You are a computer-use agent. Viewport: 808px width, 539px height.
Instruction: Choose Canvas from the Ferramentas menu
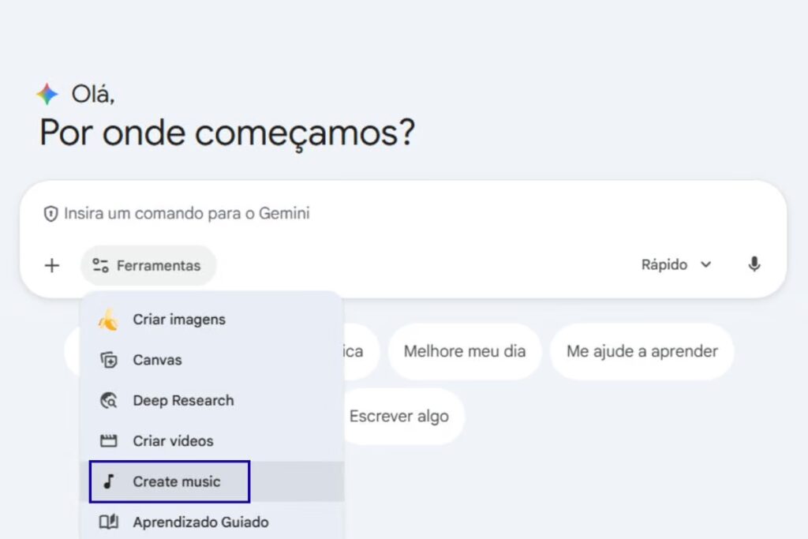pos(157,360)
